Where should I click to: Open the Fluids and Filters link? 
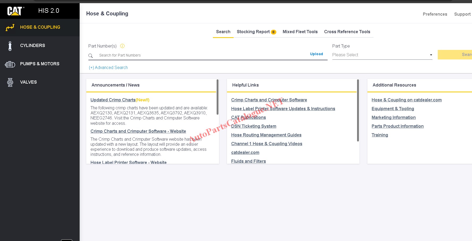(x=248, y=161)
